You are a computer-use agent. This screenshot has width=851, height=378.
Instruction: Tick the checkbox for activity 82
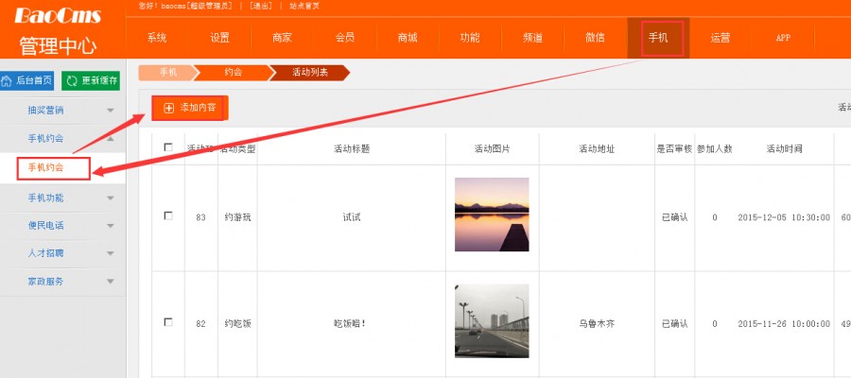(168, 322)
